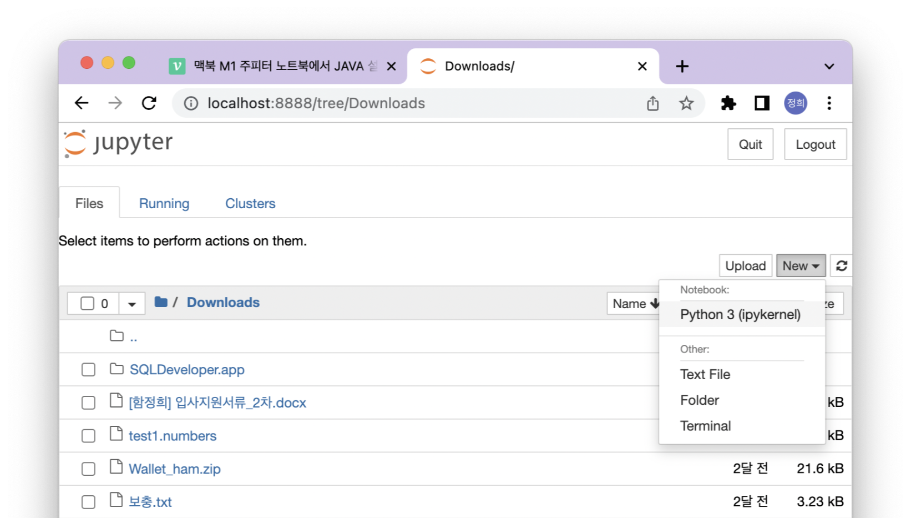Image resolution: width=911 pixels, height=518 pixels.
Task: Click the file icon for test1.numbers
Action: 116,434
